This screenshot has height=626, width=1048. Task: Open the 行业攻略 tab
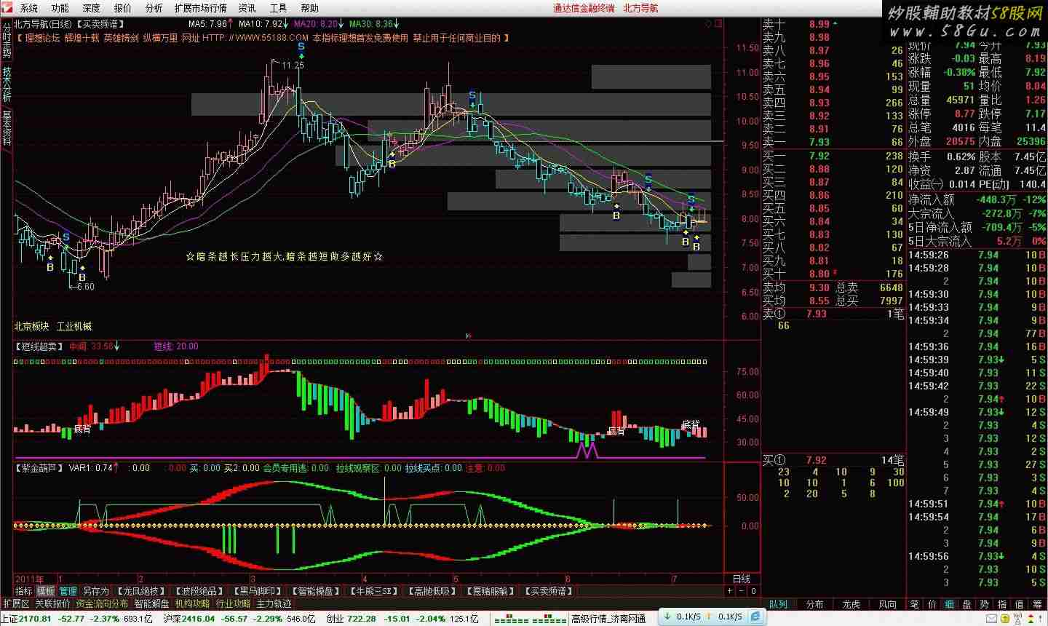click(x=233, y=603)
